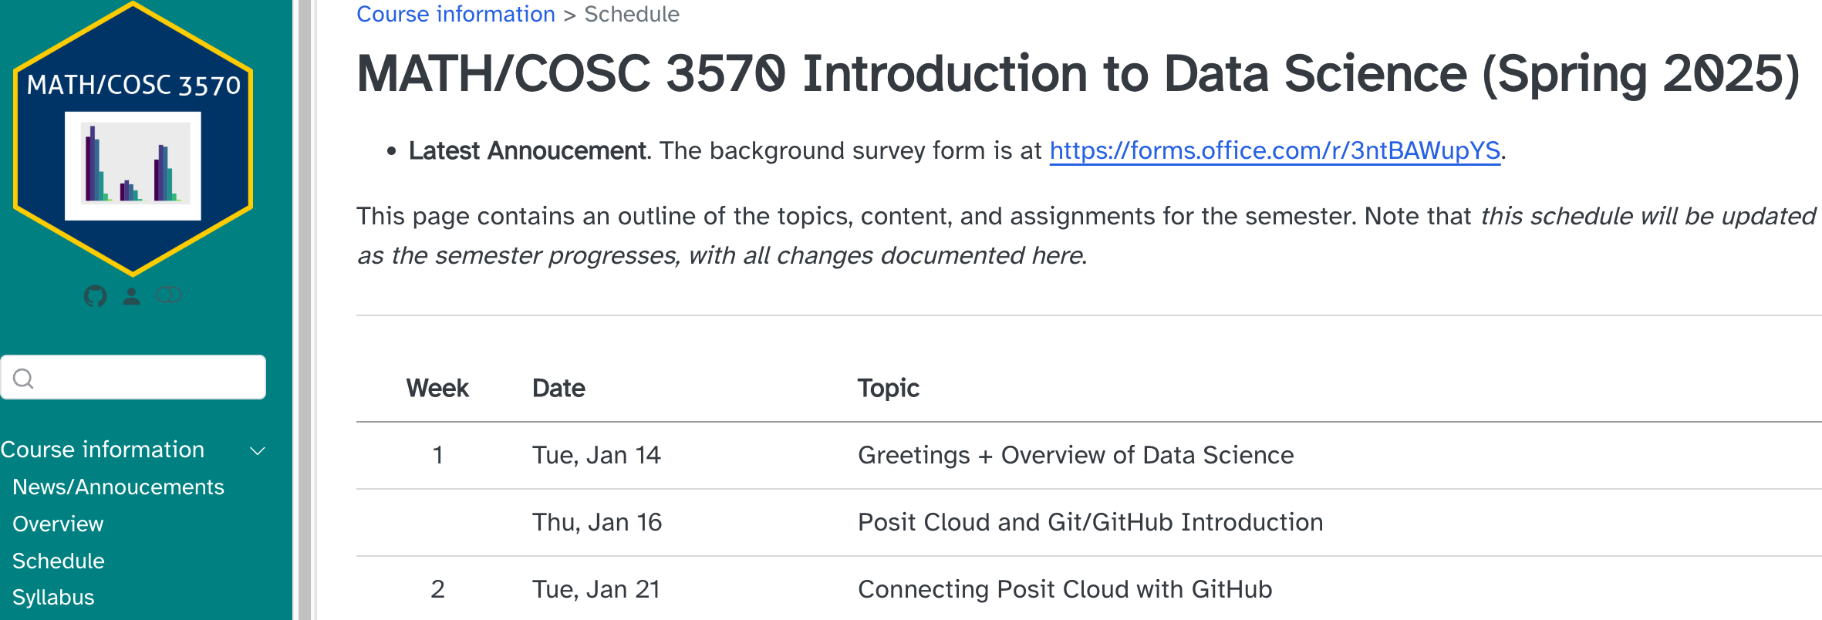The width and height of the screenshot is (1822, 620).
Task: Click the Week column header
Action: tap(437, 388)
